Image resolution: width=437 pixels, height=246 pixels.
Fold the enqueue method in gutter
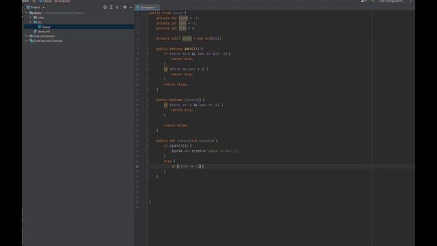tap(147, 141)
